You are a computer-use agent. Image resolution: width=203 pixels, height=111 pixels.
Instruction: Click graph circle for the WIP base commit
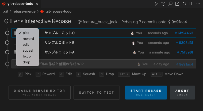pyautogui.click(x=7, y=64)
